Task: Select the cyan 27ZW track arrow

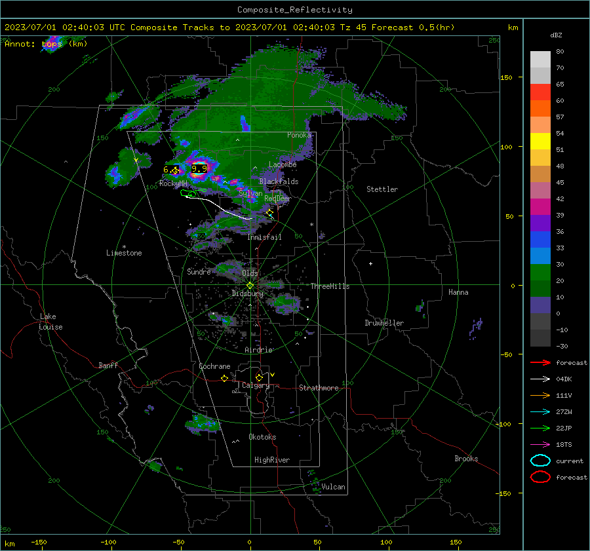Action: point(540,412)
